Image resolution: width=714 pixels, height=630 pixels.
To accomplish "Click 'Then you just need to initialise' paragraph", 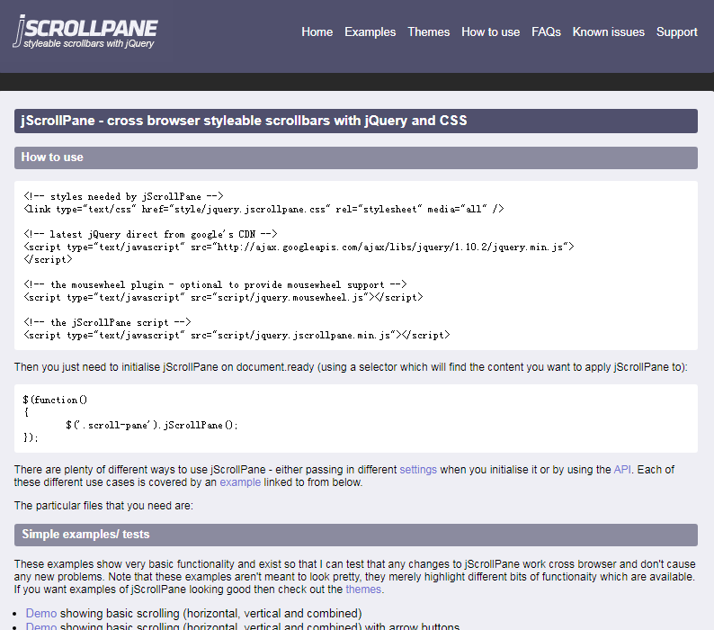I will 351,367.
